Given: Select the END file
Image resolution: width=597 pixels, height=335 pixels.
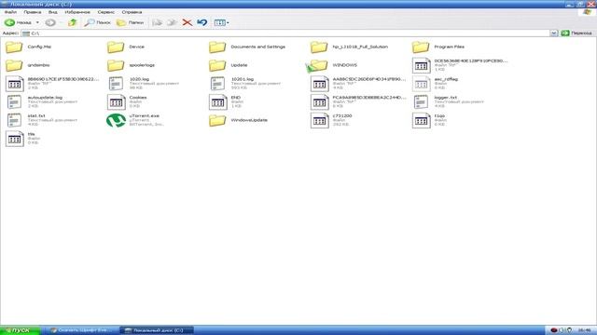Looking at the screenshot, I should tap(226, 101).
